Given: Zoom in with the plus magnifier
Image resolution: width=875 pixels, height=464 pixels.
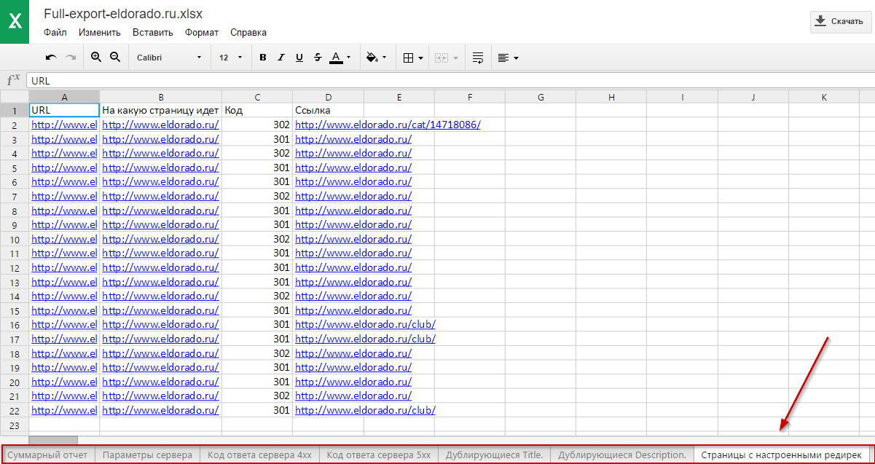Looking at the screenshot, I should (x=96, y=58).
